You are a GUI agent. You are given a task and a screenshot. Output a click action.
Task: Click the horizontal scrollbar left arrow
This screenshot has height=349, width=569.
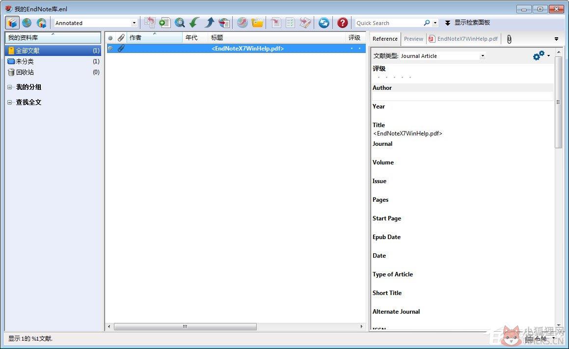[109, 326]
